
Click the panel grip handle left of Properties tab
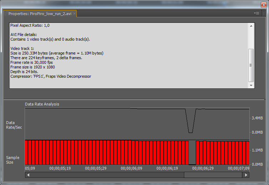coord(5,13)
